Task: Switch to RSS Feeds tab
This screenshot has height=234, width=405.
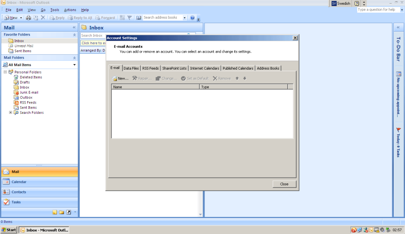Action: point(150,68)
